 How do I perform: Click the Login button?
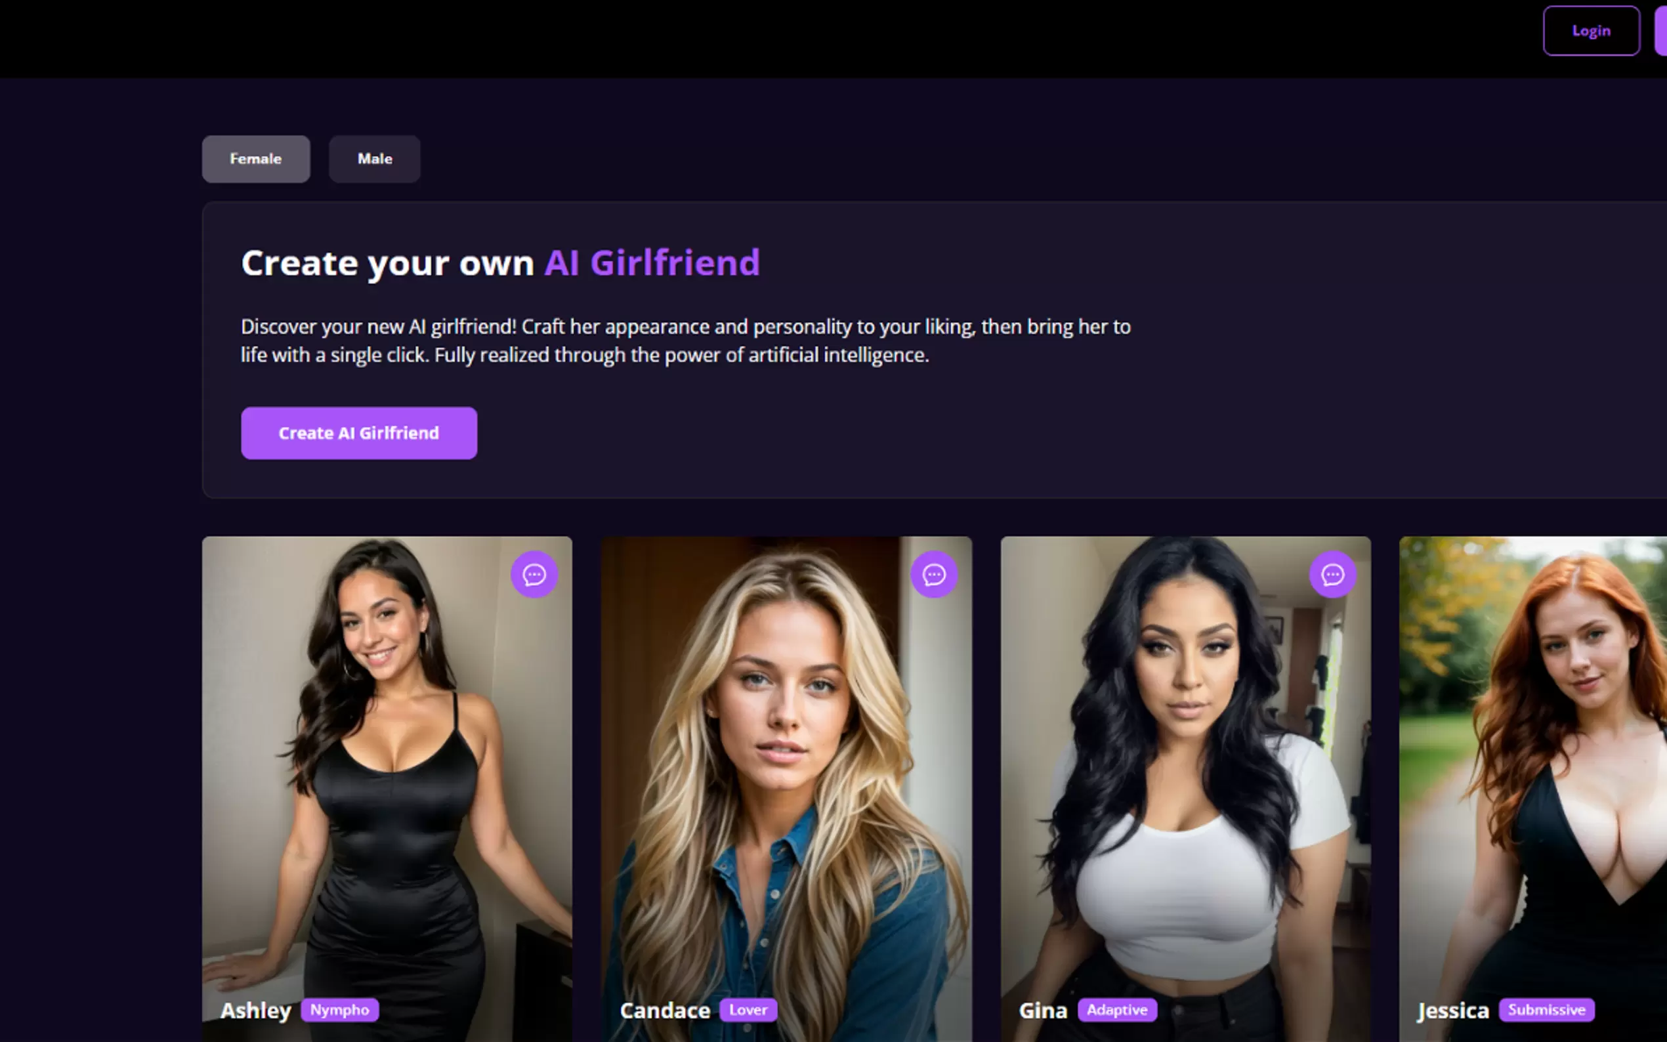coord(1591,31)
